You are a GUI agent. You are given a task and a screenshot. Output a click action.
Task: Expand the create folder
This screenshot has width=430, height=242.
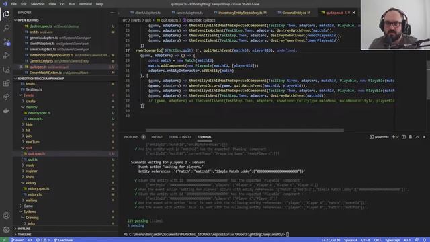pos(30,102)
